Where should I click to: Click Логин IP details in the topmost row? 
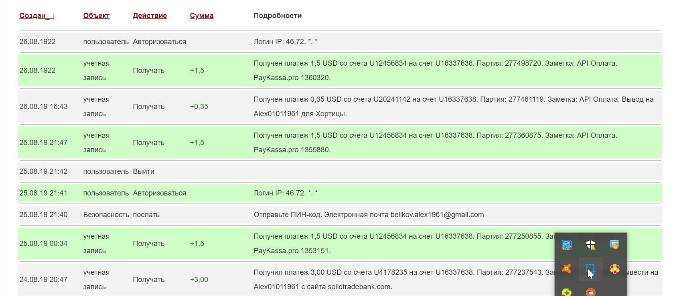[x=286, y=42]
